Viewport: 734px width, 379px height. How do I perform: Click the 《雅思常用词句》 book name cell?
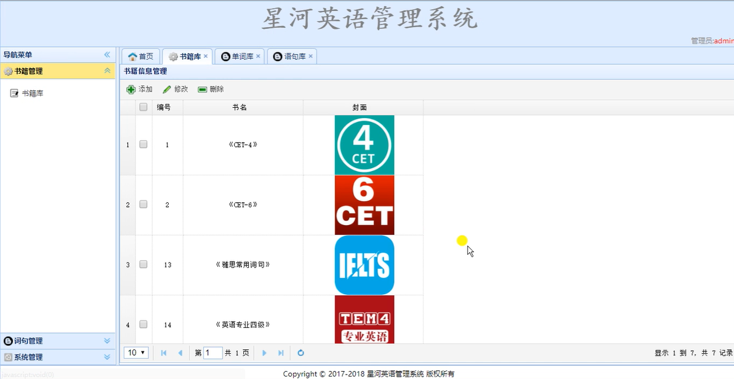tap(243, 265)
